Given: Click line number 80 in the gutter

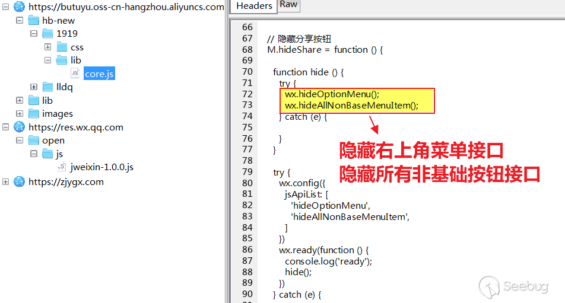Looking at the screenshot, I should [x=247, y=183].
